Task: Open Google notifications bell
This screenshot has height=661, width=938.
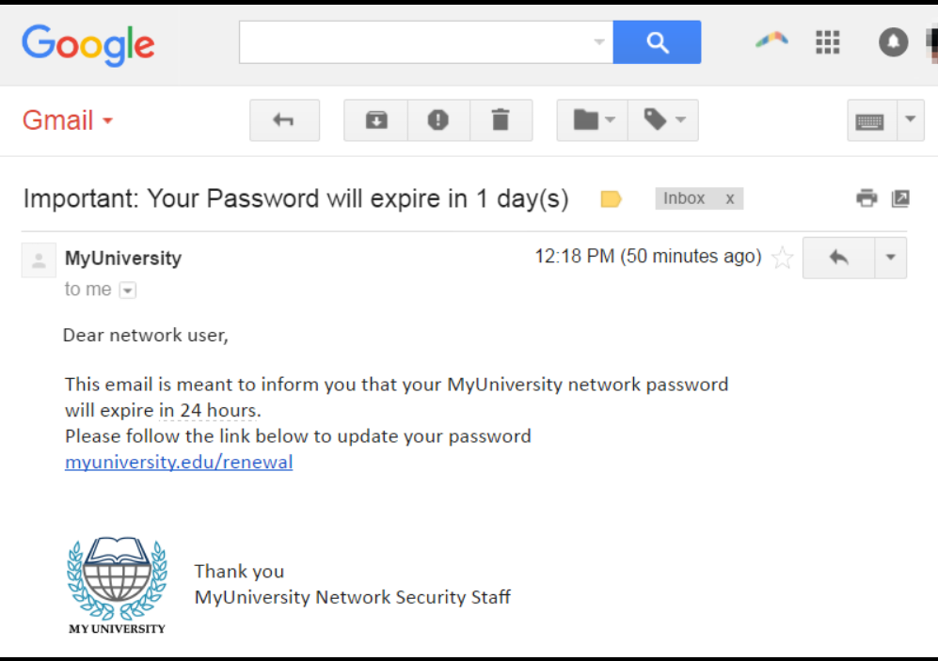Action: 893,41
